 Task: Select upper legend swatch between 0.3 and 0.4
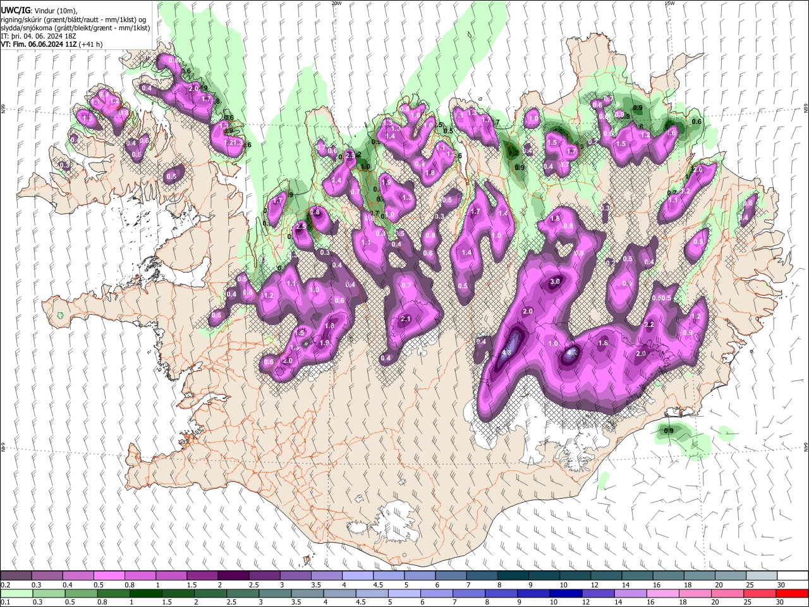coord(47,575)
